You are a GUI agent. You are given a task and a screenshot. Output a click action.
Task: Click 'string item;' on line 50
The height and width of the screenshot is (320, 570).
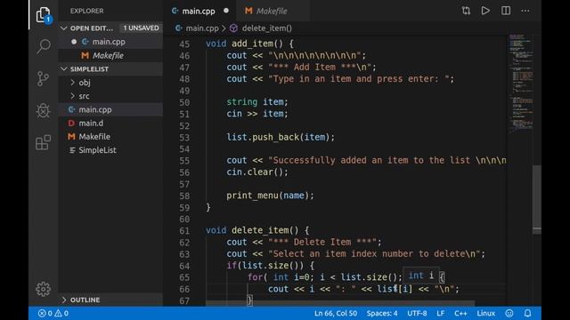(x=257, y=102)
